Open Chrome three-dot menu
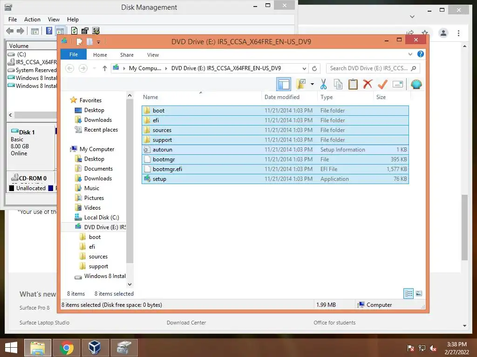Viewport: 477px width, 357px height. 458,33
